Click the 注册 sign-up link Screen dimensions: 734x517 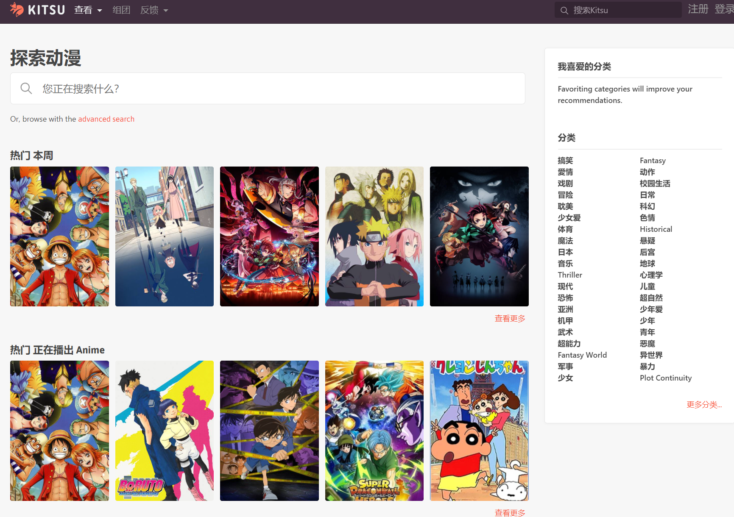[x=698, y=9]
